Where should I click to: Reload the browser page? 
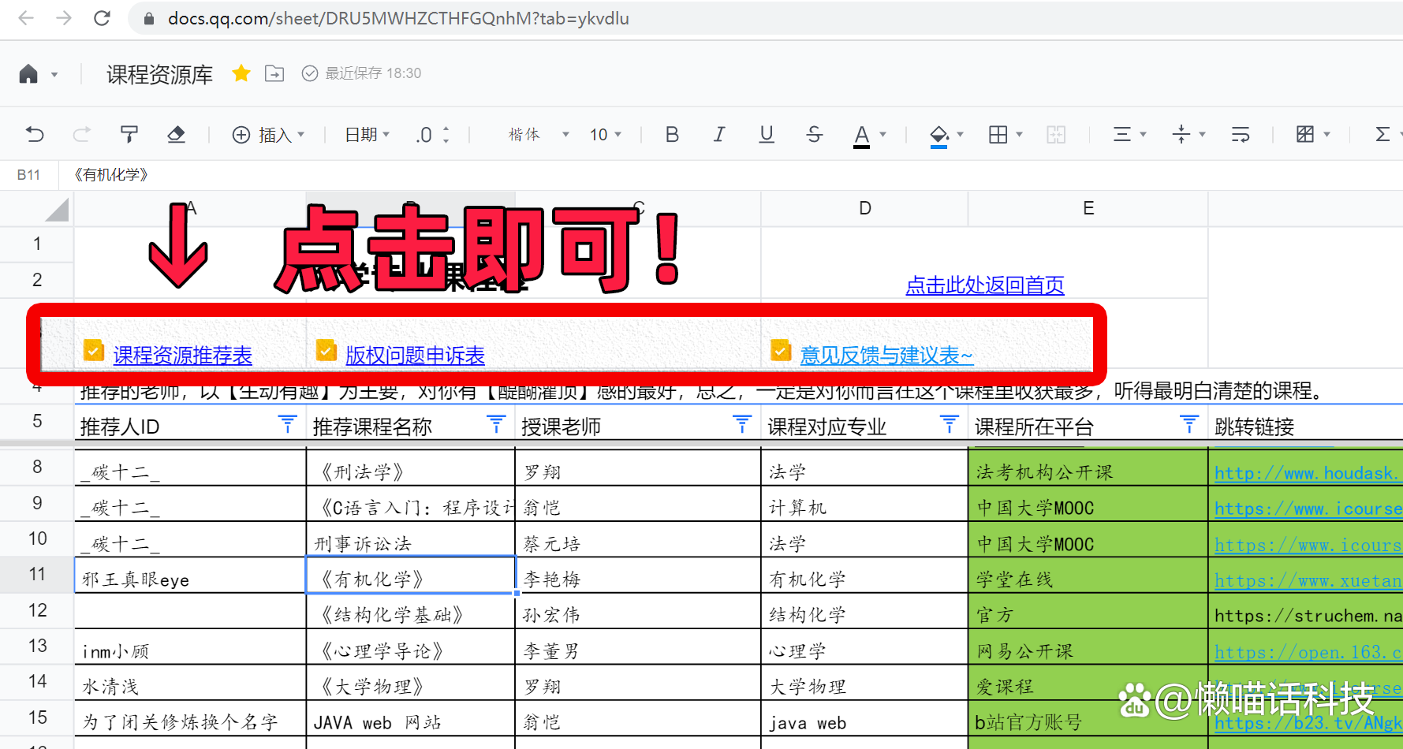click(102, 18)
